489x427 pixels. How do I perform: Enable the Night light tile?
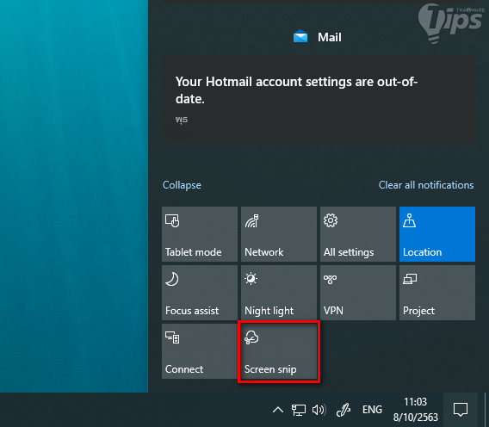tap(279, 293)
